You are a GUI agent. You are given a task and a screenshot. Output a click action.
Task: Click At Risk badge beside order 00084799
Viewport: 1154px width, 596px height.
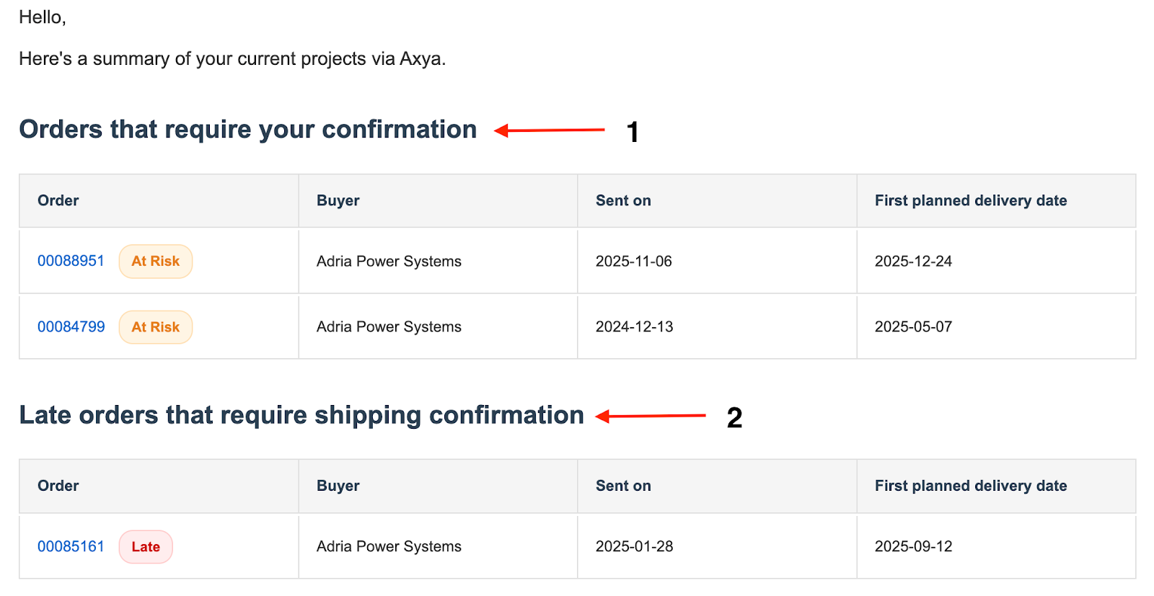(x=155, y=327)
